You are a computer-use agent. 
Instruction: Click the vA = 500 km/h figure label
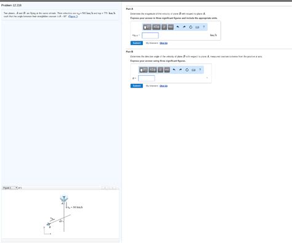[75, 207]
